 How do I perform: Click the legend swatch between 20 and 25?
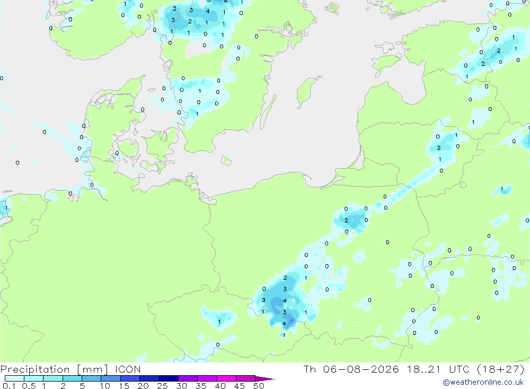click(x=149, y=378)
